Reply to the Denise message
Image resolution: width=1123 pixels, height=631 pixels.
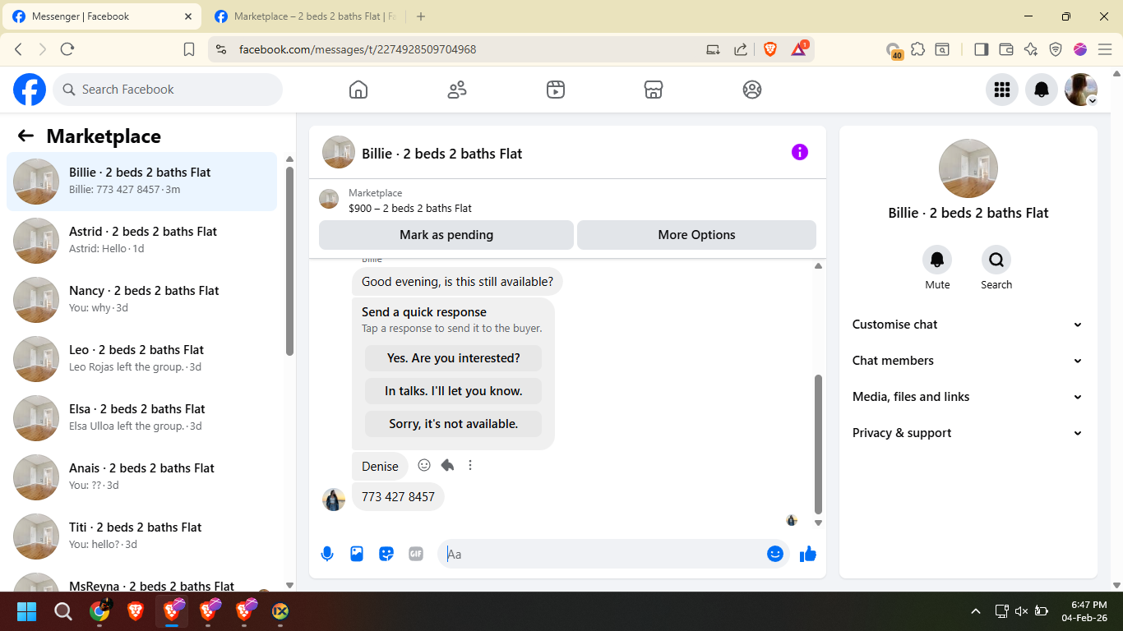pos(447,465)
